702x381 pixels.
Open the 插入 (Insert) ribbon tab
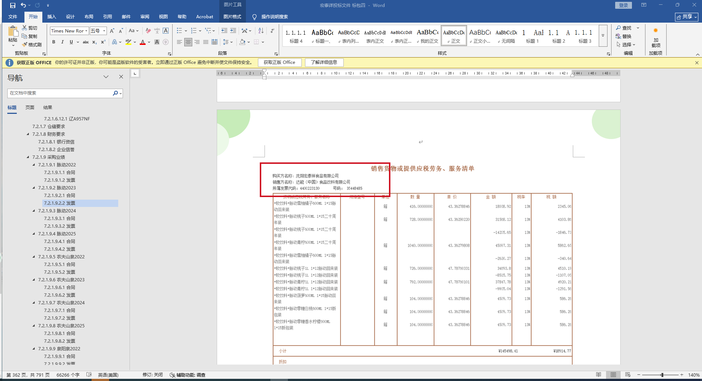coord(51,17)
